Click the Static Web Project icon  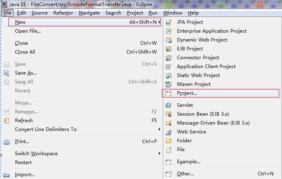[x=169, y=75]
